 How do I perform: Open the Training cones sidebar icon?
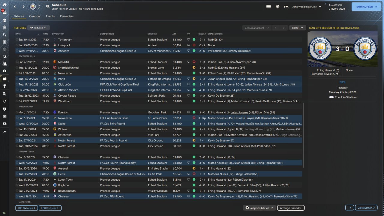(x=4, y=64)
